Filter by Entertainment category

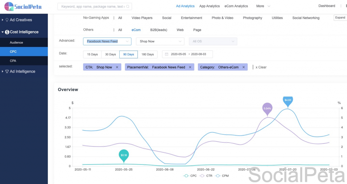191,18
